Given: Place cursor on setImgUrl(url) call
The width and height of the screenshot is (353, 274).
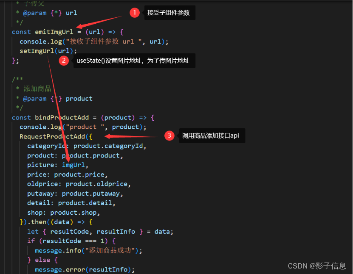Looking at the screenshot, I should coord(48,51).
